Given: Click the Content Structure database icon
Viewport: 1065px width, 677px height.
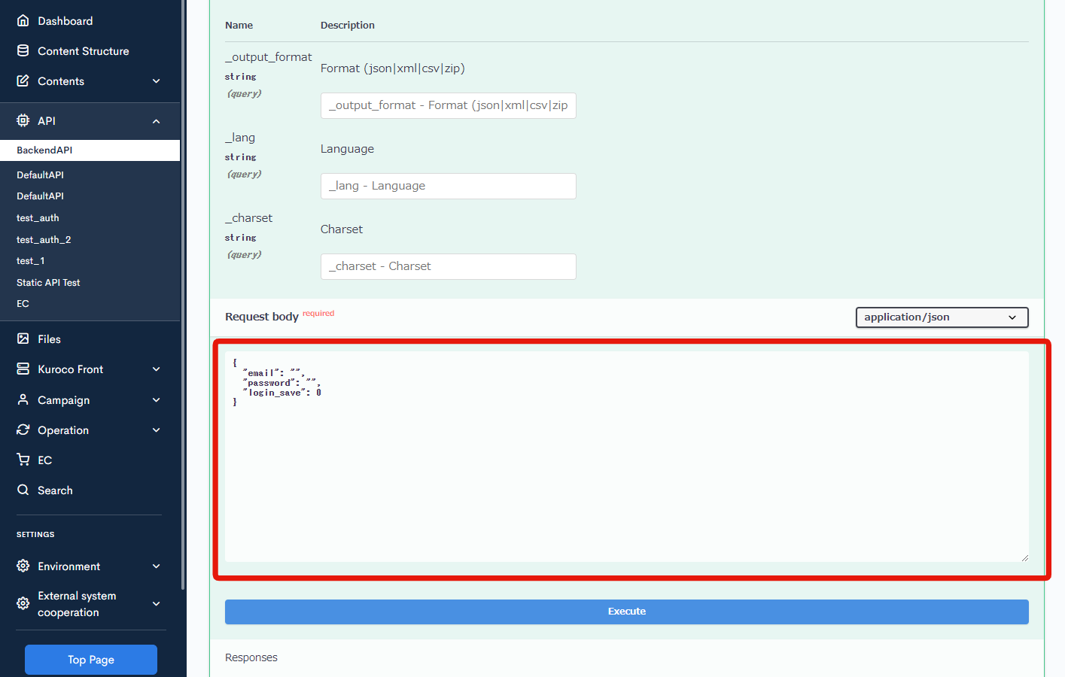Looking at the screenshot, I should (23, 51).
